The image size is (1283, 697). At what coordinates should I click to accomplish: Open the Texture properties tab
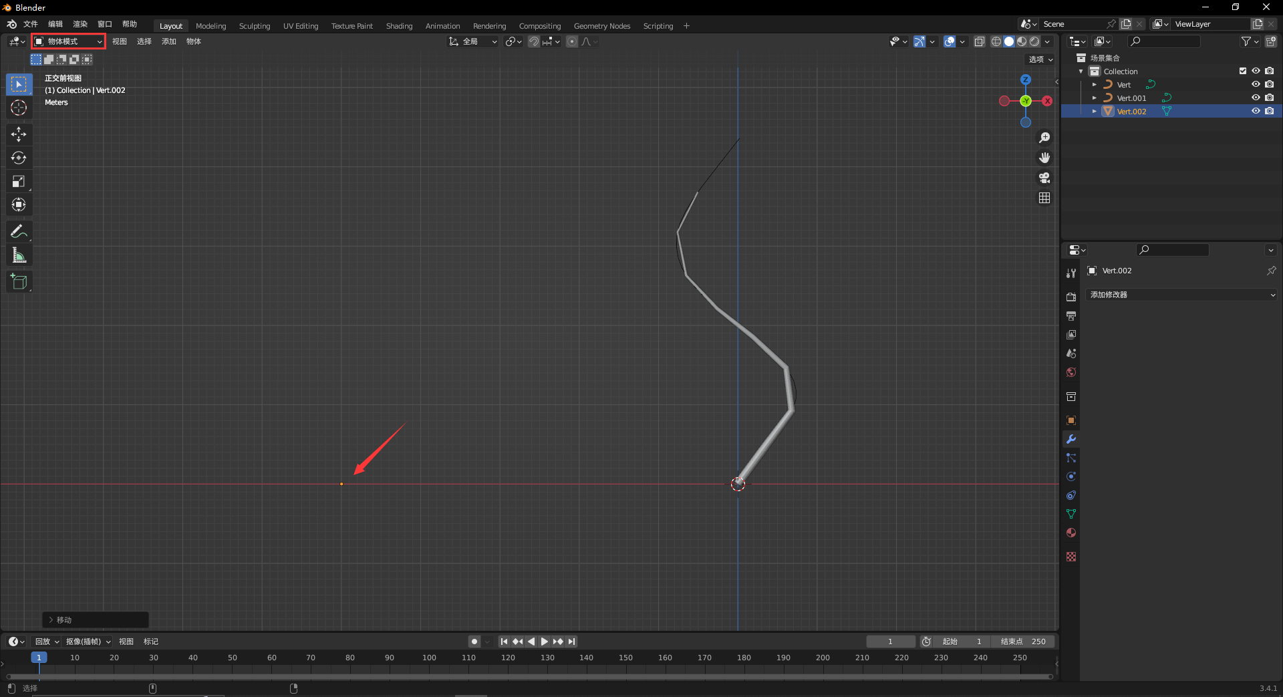point(1071,557)
